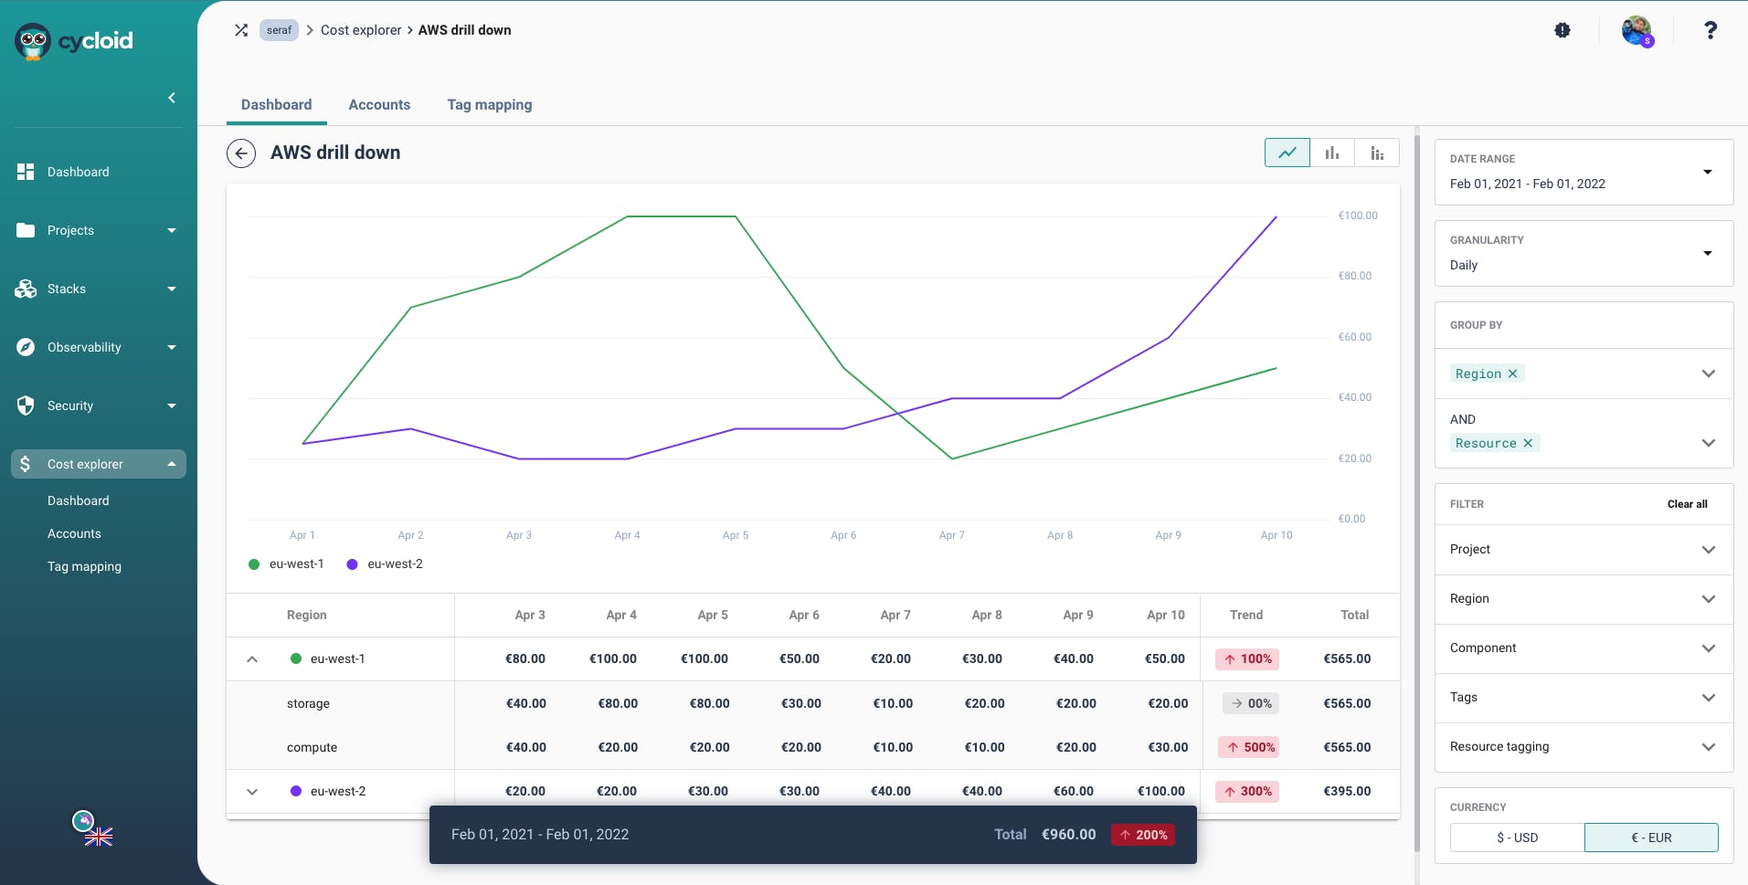Clear all filters
Viewport: 1748px width, 885px height.
1687,504
